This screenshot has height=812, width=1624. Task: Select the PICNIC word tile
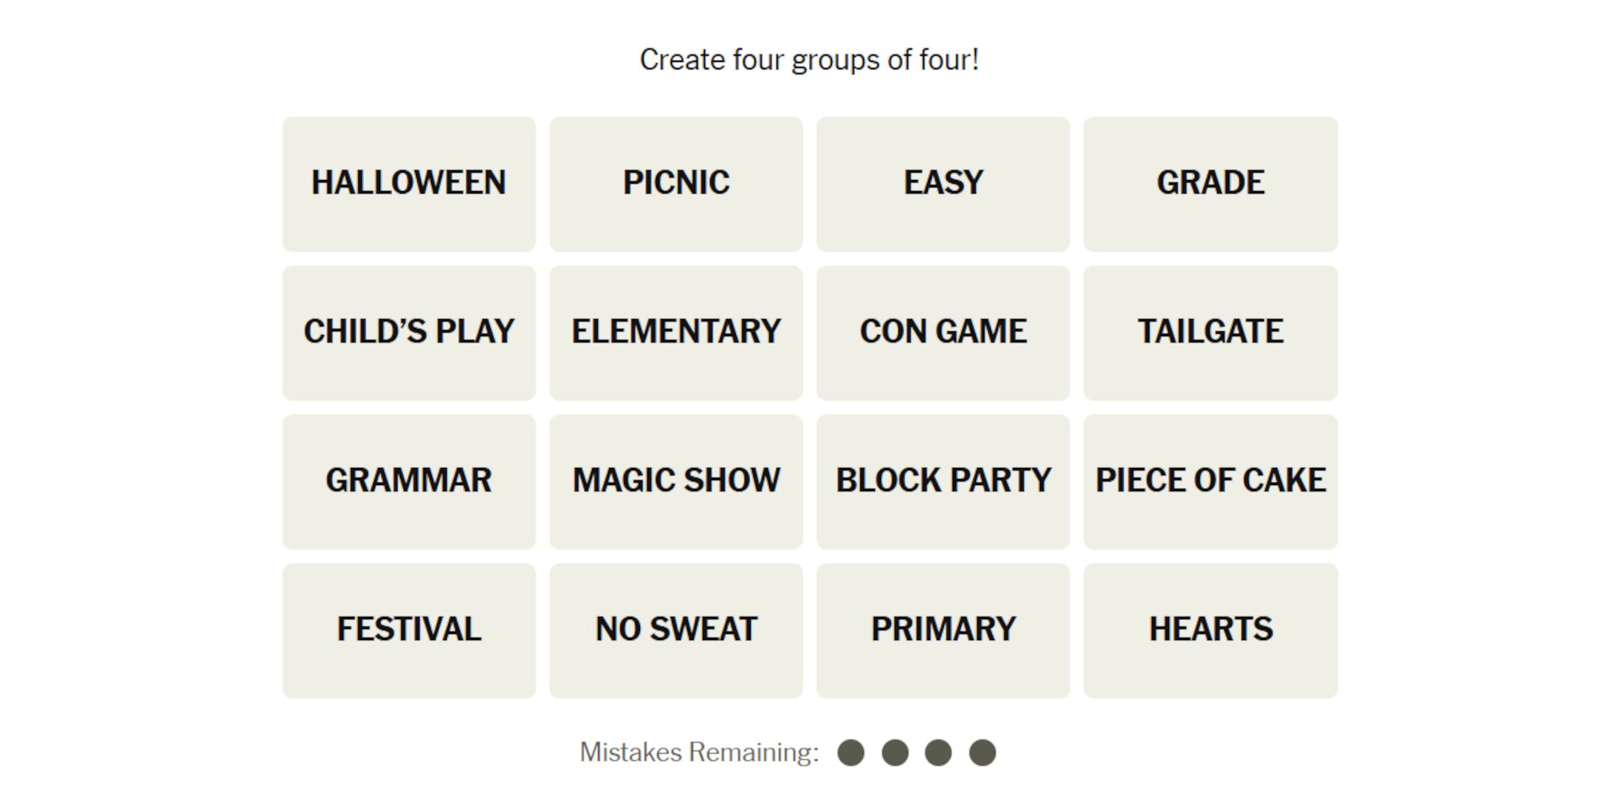676,184
